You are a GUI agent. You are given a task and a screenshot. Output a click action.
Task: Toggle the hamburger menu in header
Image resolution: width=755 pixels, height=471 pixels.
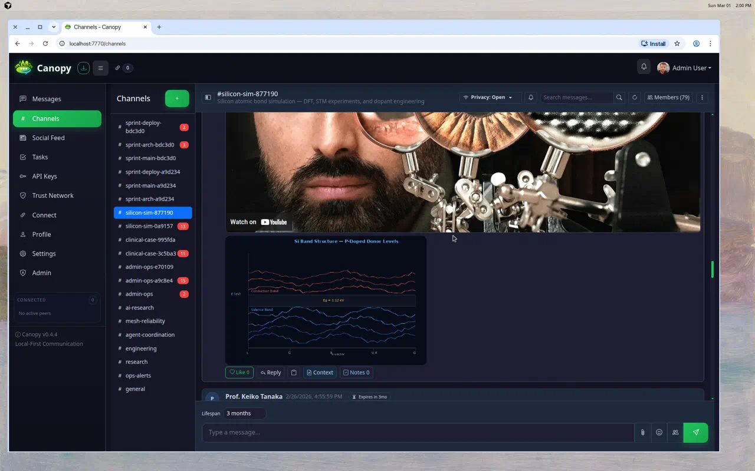[x=100, y=68]
